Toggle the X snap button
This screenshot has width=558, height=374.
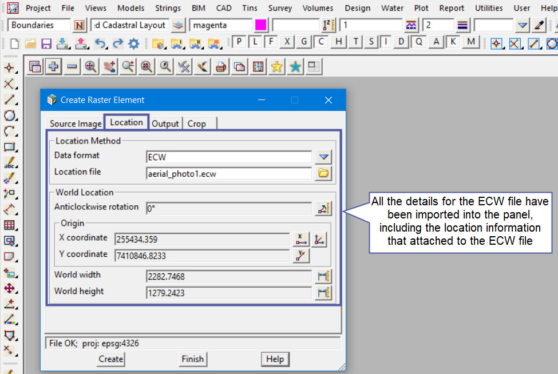(287, 42)
